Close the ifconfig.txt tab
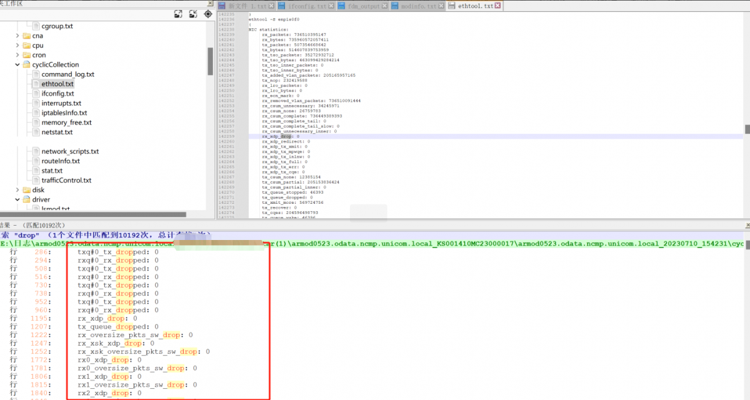750x400 pixels. (x=331, y=6)
